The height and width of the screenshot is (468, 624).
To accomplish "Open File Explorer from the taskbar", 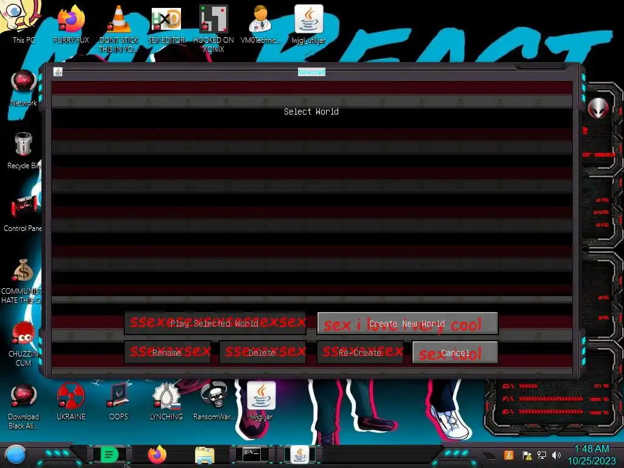I will (x=205, y=455).
